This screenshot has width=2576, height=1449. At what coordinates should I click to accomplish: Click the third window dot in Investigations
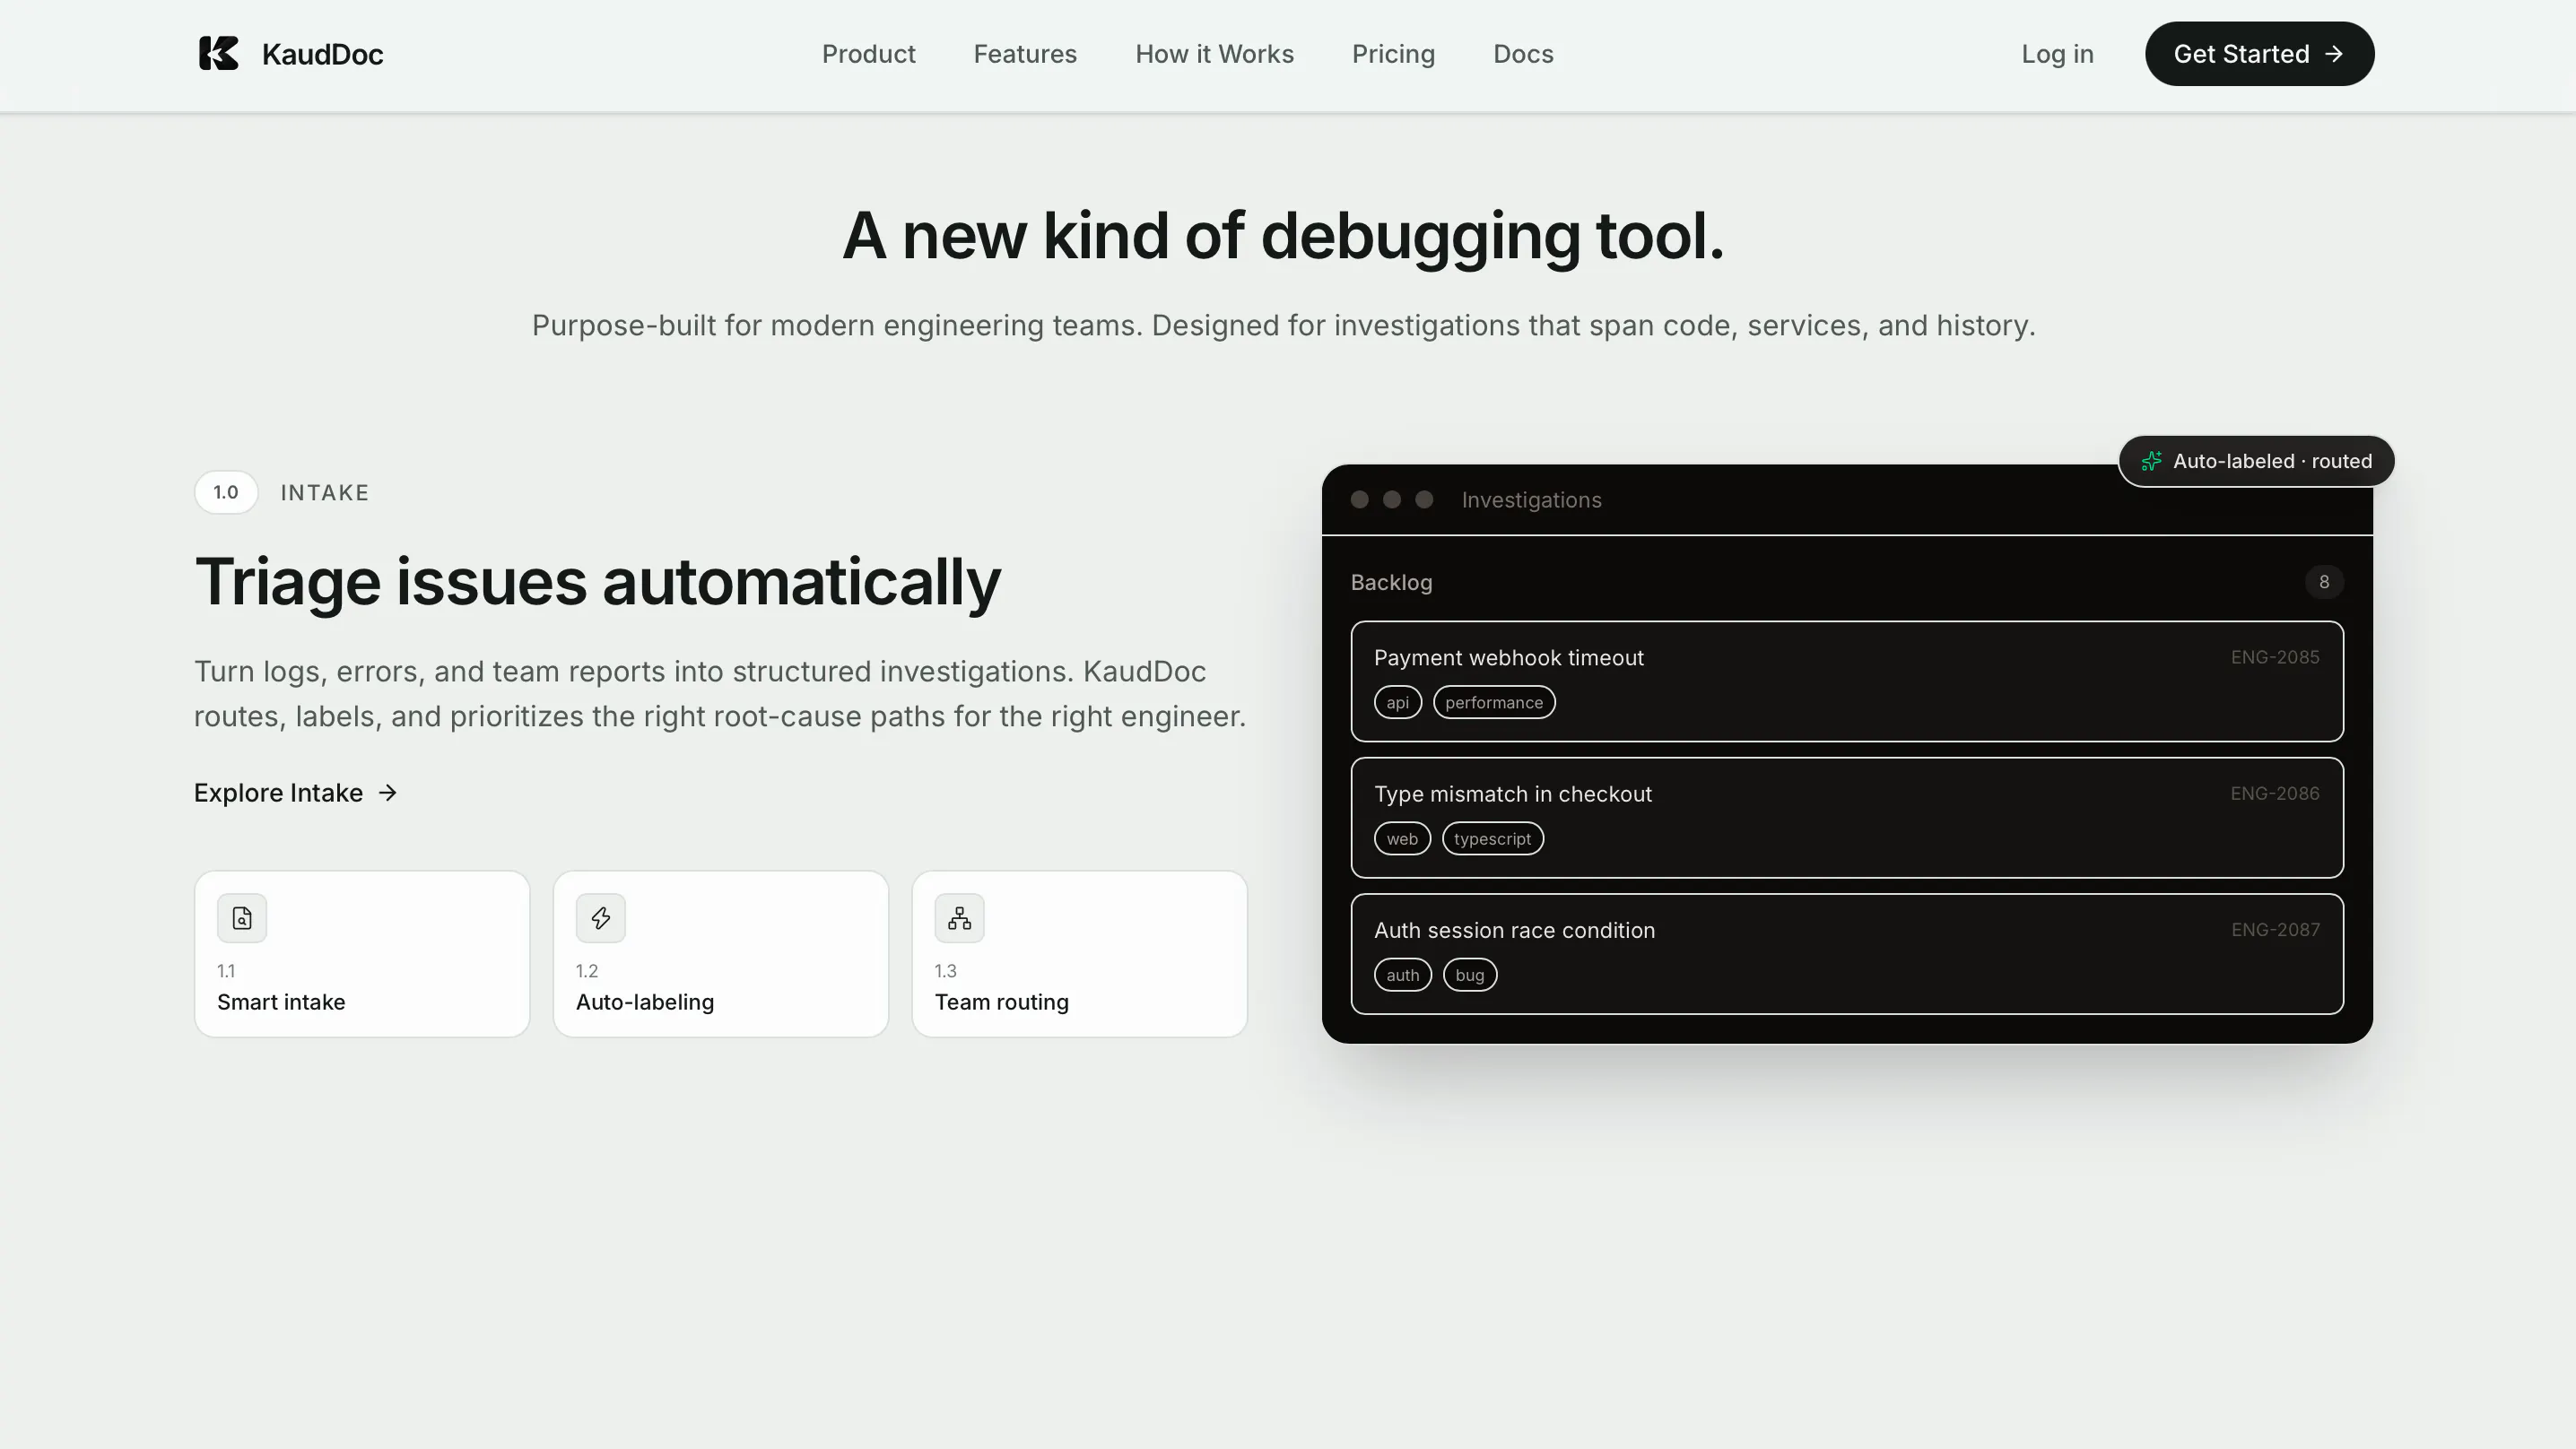(x=1425, y=500)
